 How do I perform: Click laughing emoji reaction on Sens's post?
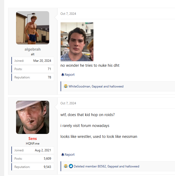point(66,166)
